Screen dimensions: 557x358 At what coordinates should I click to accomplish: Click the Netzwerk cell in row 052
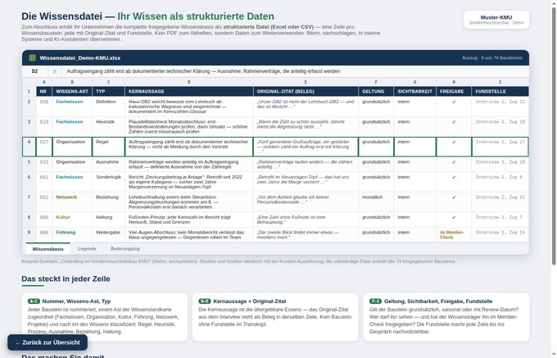coord(72,202)
